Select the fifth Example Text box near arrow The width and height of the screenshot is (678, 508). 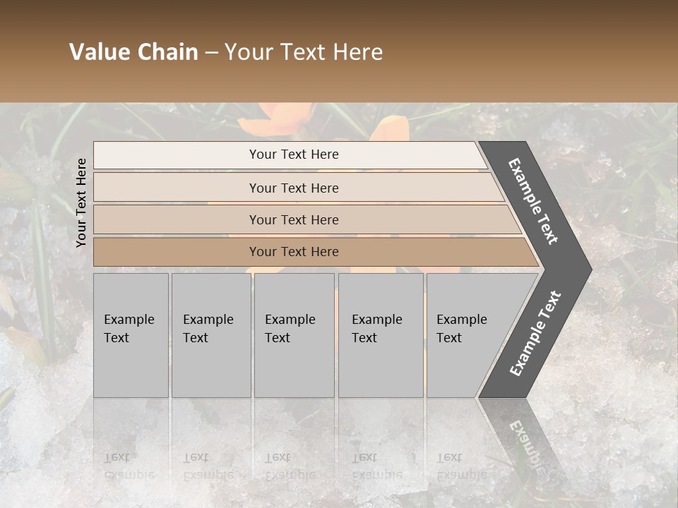467,335
